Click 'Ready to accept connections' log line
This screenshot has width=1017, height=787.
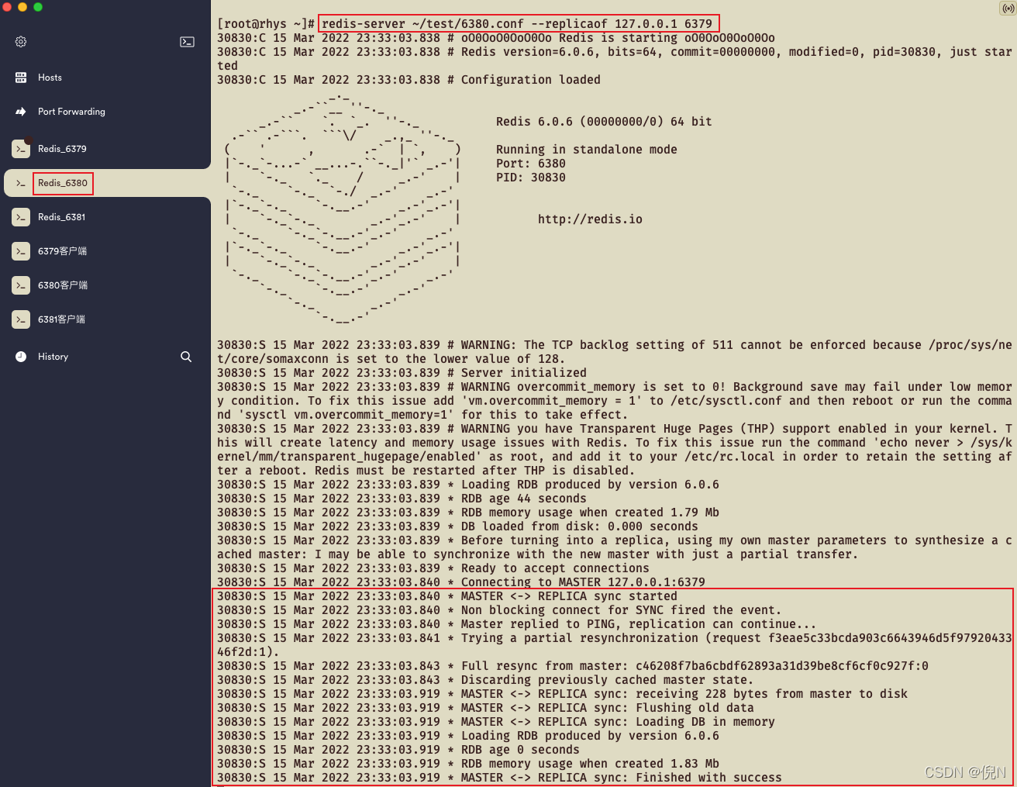tap(433, 568)
